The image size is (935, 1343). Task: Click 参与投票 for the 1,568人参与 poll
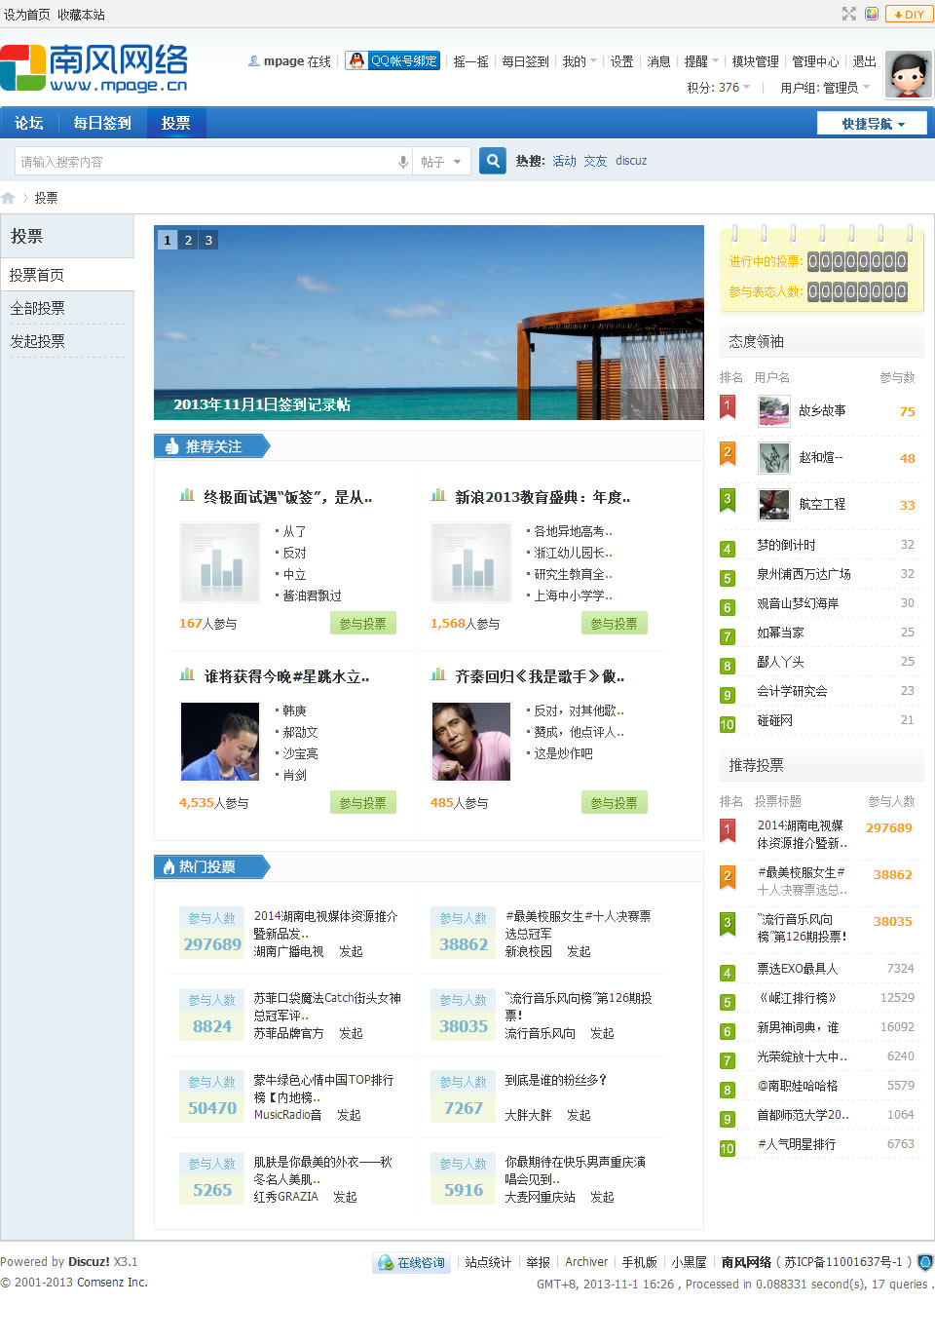click(x=614, y=624)
